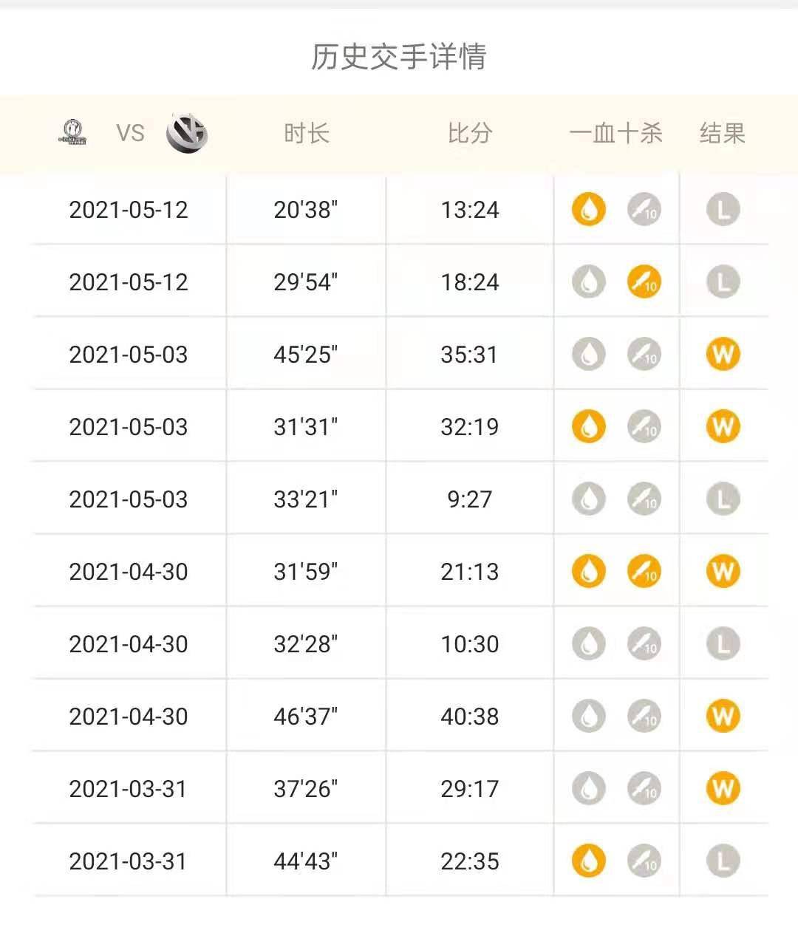
Task: Select the 结果 column header
Action: (723, 134)
